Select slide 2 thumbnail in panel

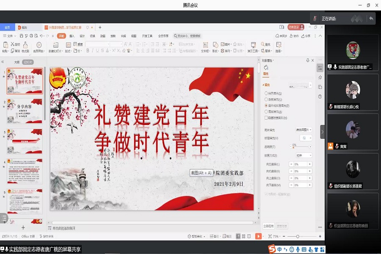point(25,111)
